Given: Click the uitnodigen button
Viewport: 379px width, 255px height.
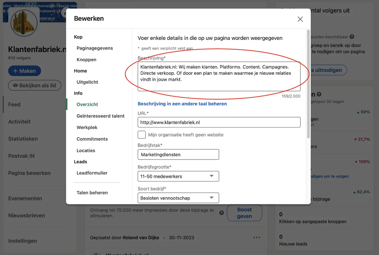Looking at the screenshot, I should (x=329, y=70).
